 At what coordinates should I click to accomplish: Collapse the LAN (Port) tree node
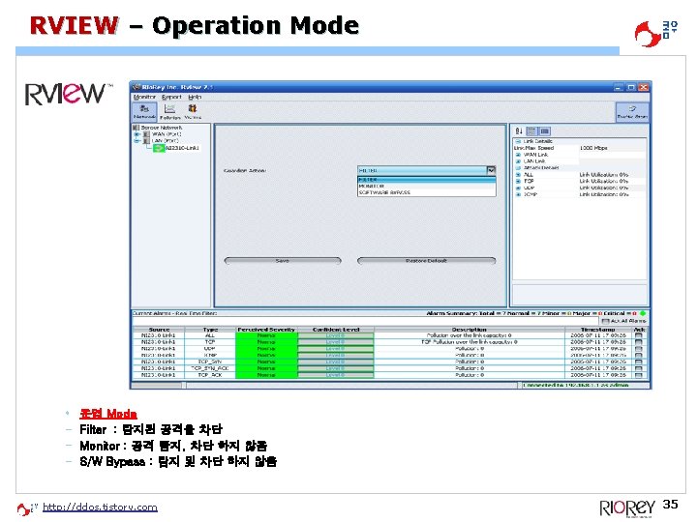[137, 141]
